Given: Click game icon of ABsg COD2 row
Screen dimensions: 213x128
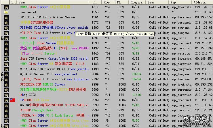Looking at the screenshot, I should coord(6,95).
